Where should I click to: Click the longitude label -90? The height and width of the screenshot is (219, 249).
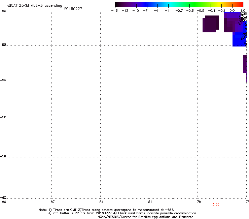click(x=3, y=202)
